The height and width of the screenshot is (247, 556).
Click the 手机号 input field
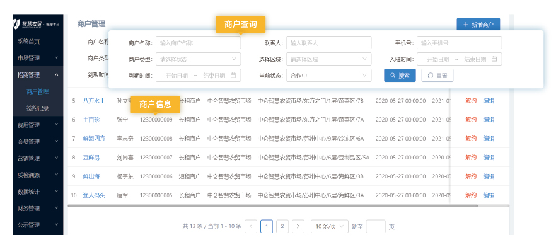click(x=459, y=43)
